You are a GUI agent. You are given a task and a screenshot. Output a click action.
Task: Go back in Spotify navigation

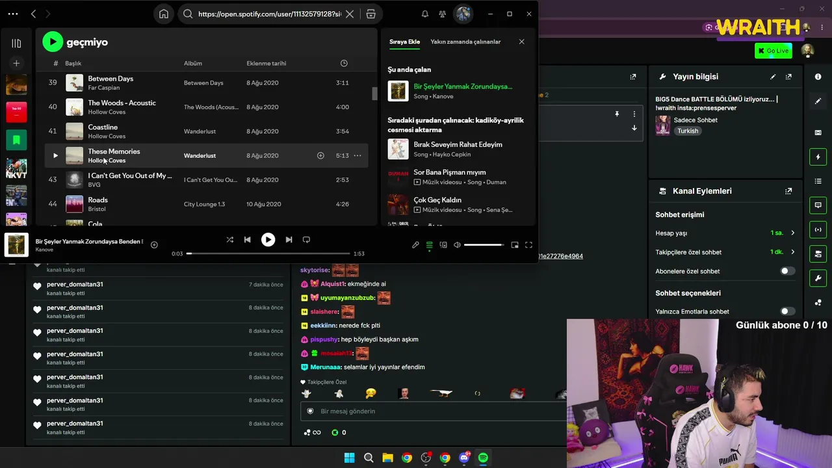click(33, 14)
